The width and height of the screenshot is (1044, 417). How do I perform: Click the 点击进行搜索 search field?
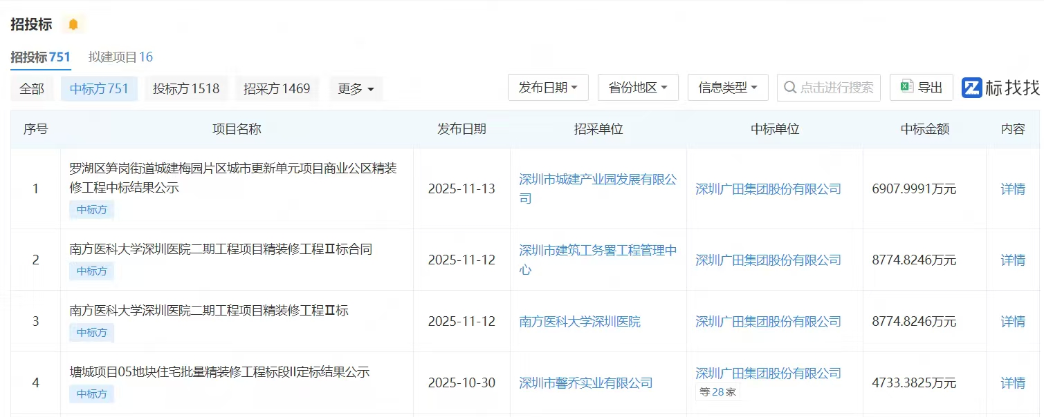coord(829,88)
